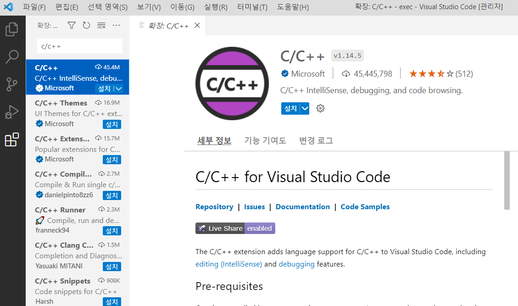This screenshot has height=306, width=518.
Task: Open install dropdown arrow in C/C++ list item
Action: [118, 89]
